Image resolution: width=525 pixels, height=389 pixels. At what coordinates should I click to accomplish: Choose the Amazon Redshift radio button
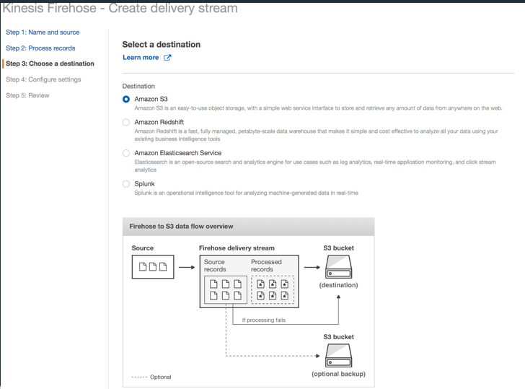click(126, 122)
